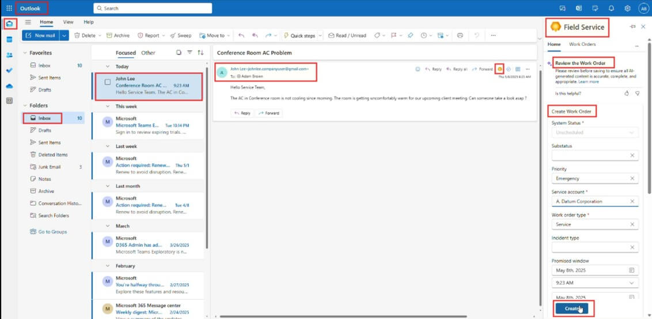Click message header more actions ellipsis
This screenshot has height=319, width=652.
click(528, 69)
